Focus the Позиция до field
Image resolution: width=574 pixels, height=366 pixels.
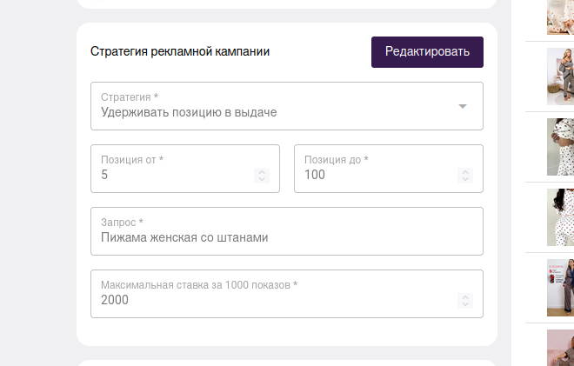pos(389,169)
